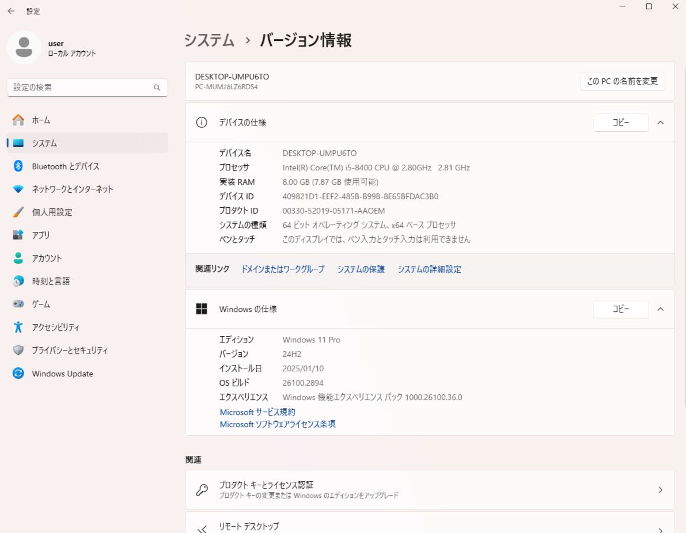Close the 設定 window

[675, 6]
